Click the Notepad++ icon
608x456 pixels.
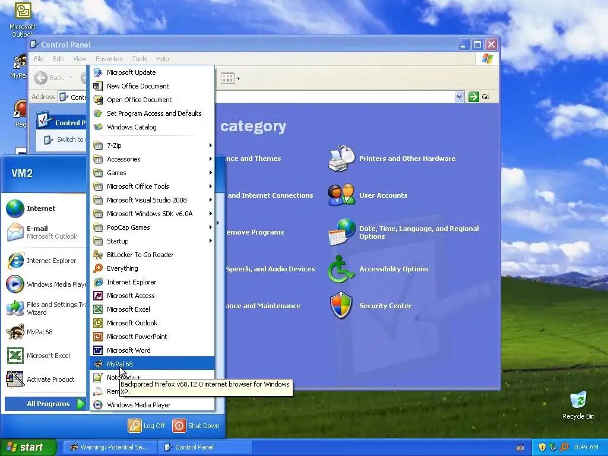point(98,377)
